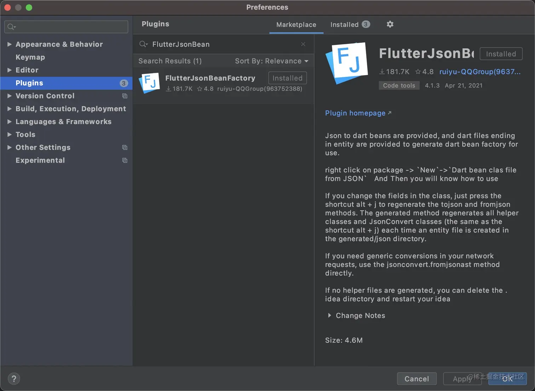This screenshot has width=535, height=391.
Task: Click the 181.7K downloads count in details
Action: [394, 72]
